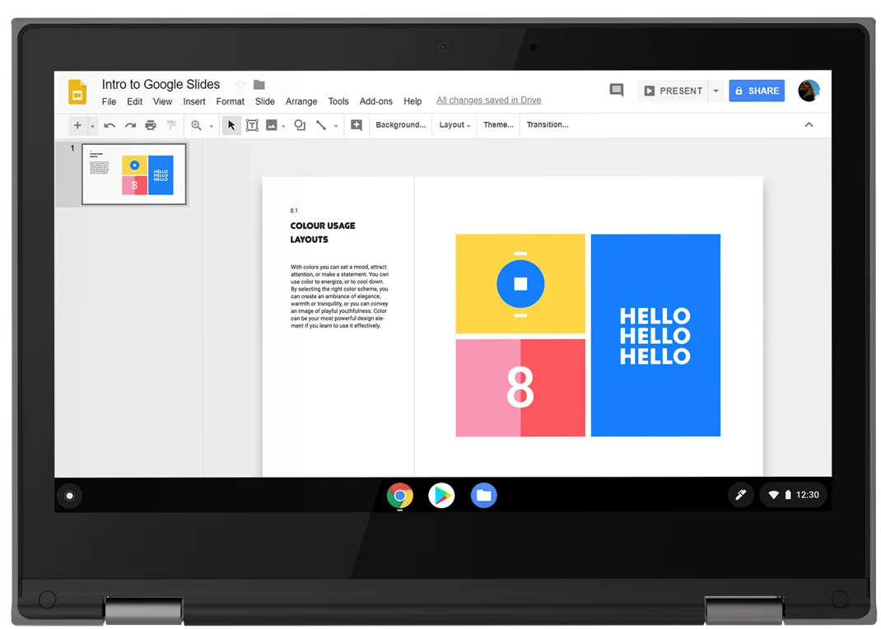Select the Text box tool
Screen dimensions: 881x629
tap(252, 125)
